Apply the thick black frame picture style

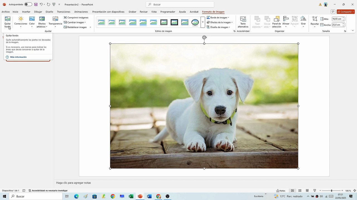pyautogui.click(x=174, y=22)
